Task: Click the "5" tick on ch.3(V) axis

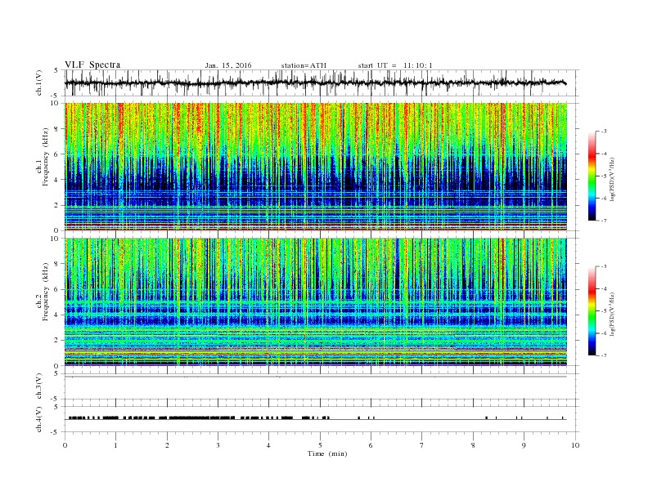Action: point(57,373)
